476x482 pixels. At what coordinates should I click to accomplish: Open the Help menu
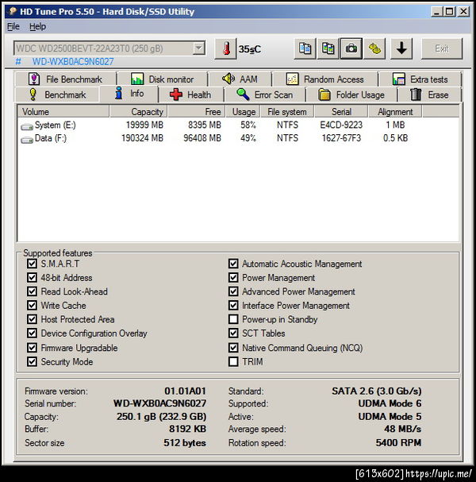pos(37,26)
